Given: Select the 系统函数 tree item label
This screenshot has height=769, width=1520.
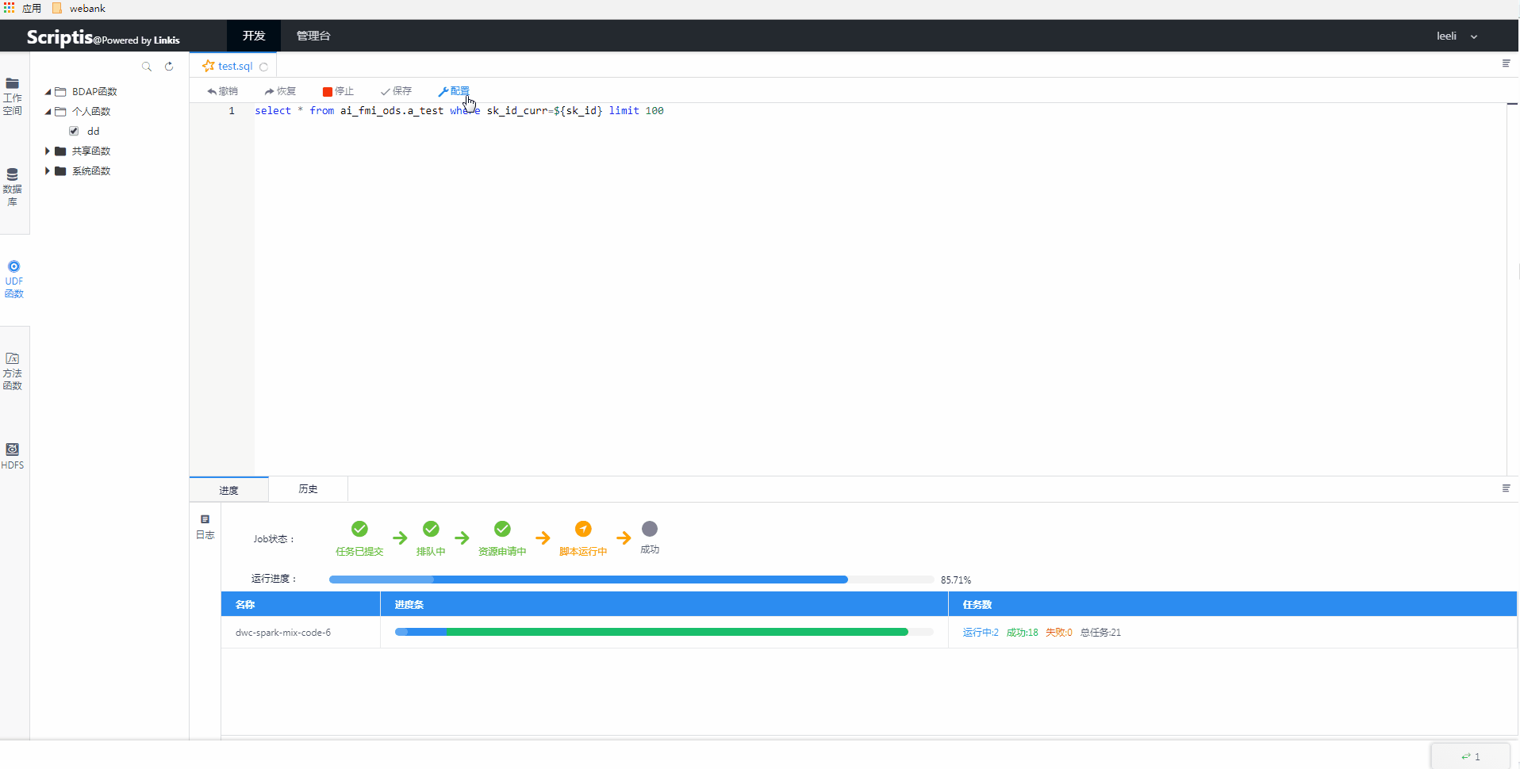Looking at the screenshot, I should (x=91, y=171).
